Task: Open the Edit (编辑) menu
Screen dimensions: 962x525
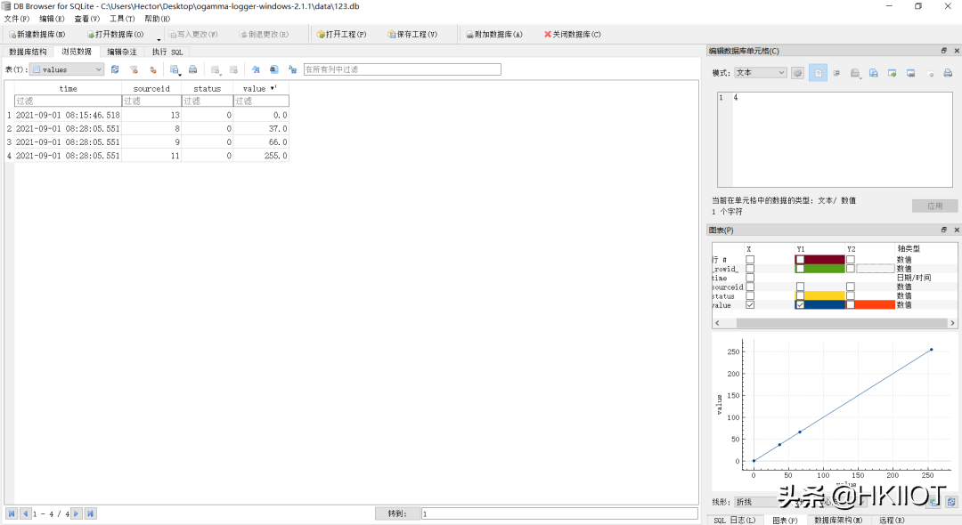Action: pyautogui.click(x=53, y=19)
